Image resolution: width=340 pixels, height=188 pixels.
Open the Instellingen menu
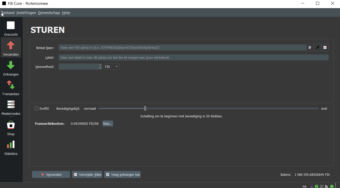26,13
